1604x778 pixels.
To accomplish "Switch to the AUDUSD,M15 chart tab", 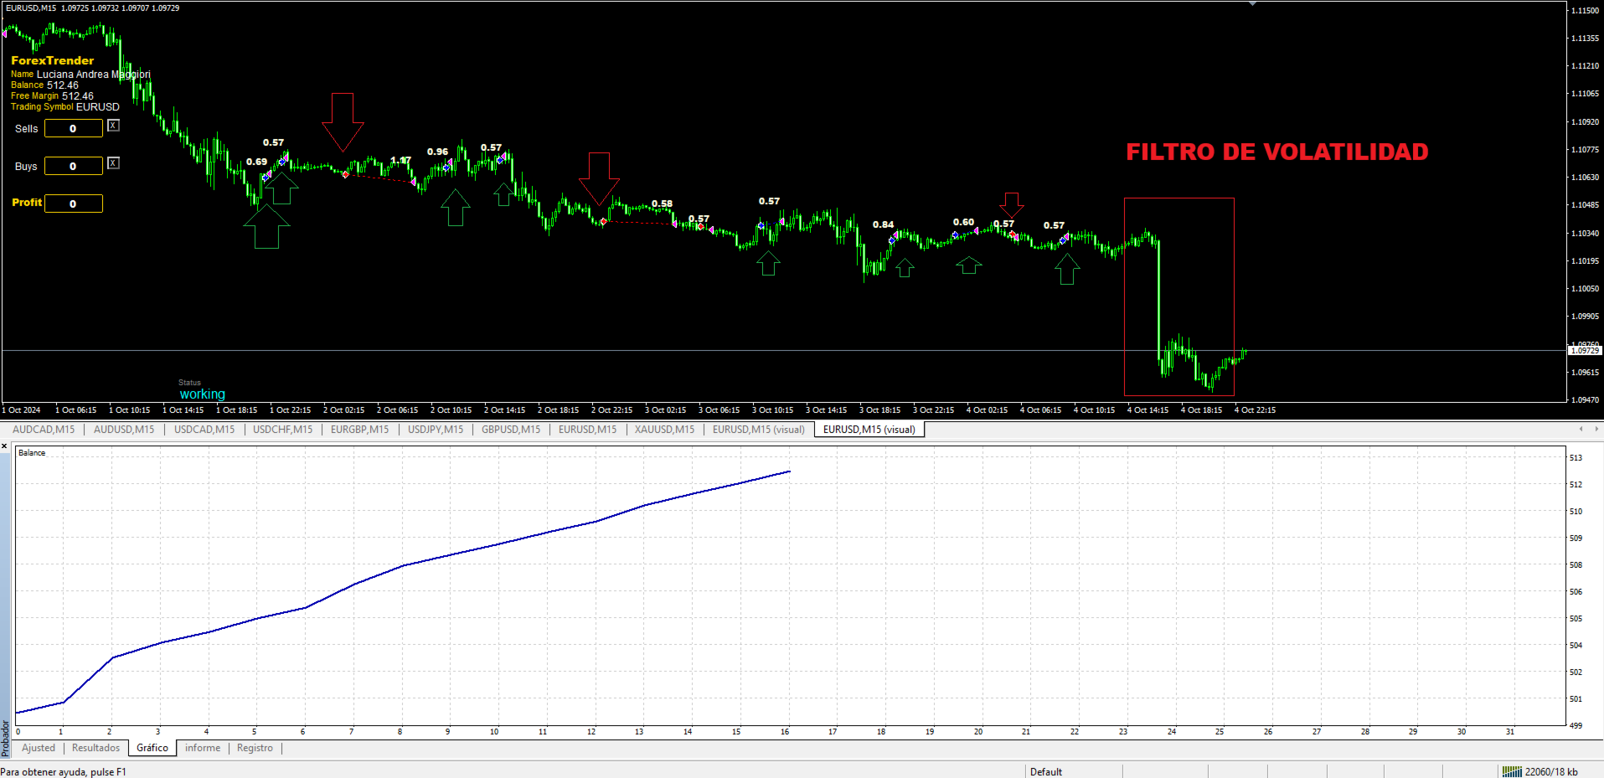I will tap(124, 430).
